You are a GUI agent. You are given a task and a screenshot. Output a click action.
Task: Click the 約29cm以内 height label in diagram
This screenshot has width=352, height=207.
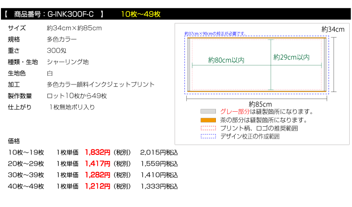(291, 57)
